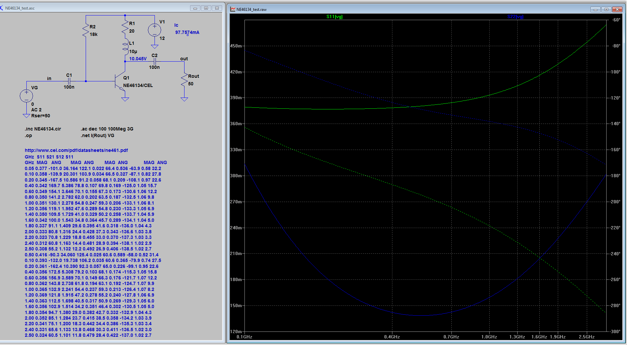
Task: Click the 'in' net label
Action: click(49, 78)
